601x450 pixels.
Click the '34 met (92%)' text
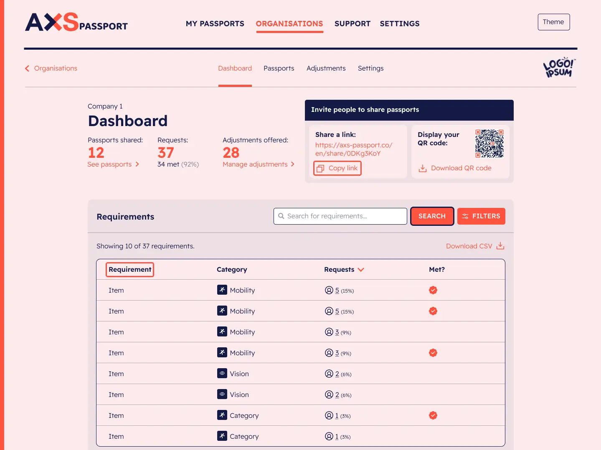[178, 164]
